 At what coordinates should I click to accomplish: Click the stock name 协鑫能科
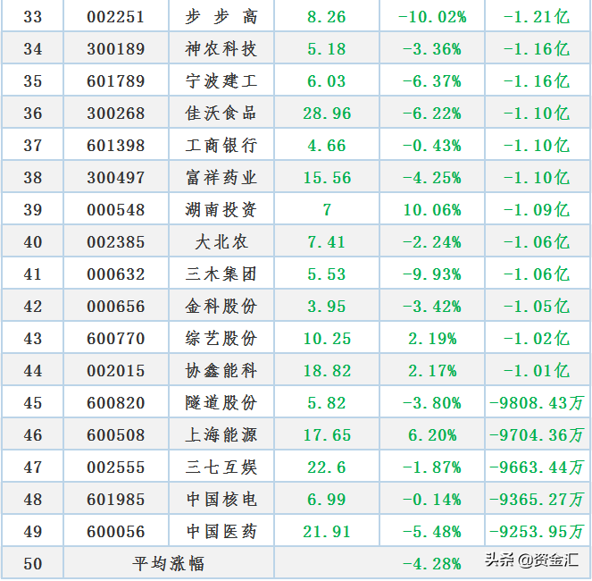[221, 370]
